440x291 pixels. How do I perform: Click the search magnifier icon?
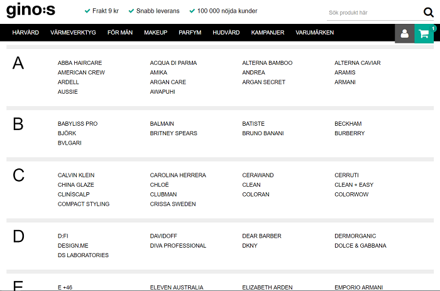click(428, 13)
